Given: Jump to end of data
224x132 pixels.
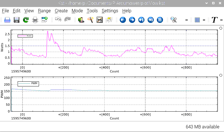Looking at the screenshot, I should click(x=151, y=20).
